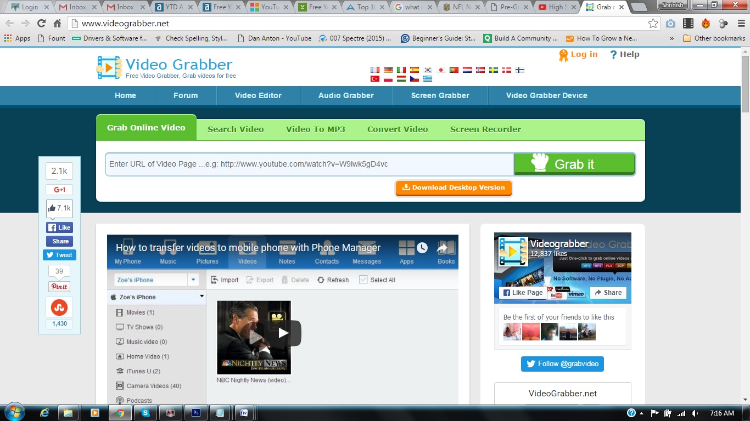Click Follow @grabvideo Twitter button

[562, 363]
